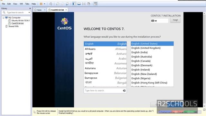
Task: Collapse the My Computer tree node
Action: click(x=4, y=18)
